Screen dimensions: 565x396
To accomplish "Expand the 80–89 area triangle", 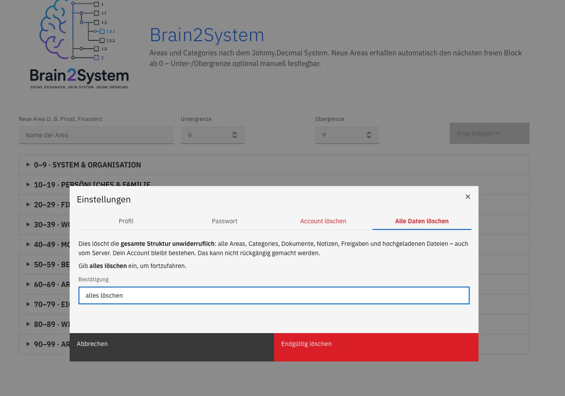I will click(x=28, y=324).
